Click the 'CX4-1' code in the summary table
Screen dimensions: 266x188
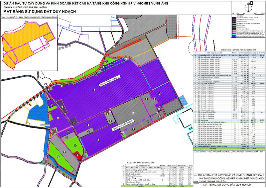[x=235, y=86]
